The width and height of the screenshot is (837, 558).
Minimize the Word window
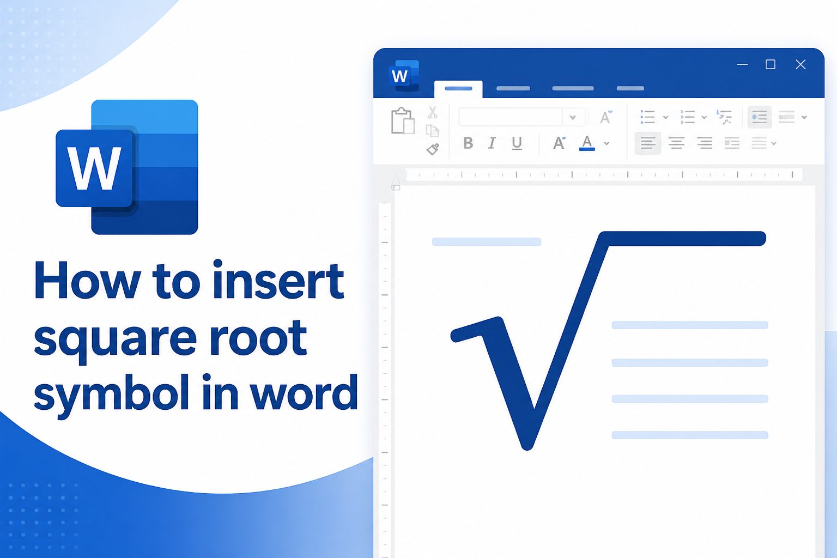[x=742, y=64]
